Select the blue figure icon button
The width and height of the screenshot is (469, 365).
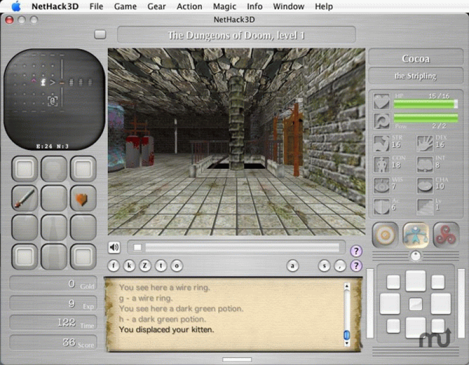pyautogui.click(x=416, y=235)
